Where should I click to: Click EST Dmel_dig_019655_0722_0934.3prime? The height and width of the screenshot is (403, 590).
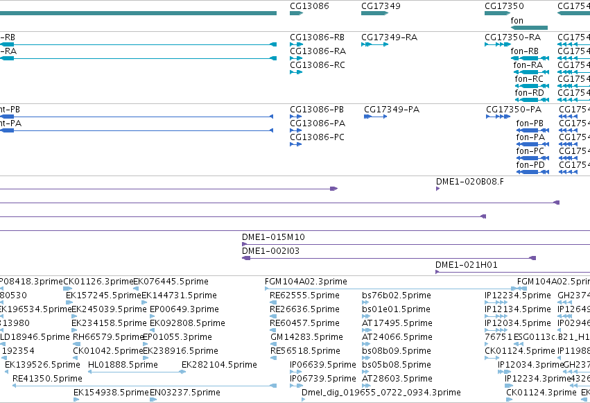pos(381,393)
